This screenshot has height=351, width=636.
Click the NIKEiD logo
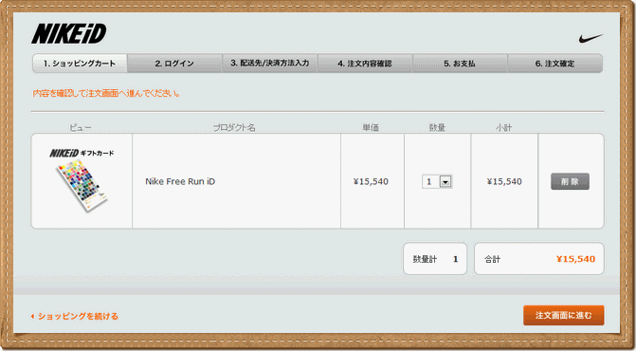(x=69, y=33)
